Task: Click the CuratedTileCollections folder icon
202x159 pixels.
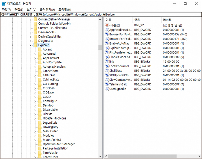Action: (35, 28)
